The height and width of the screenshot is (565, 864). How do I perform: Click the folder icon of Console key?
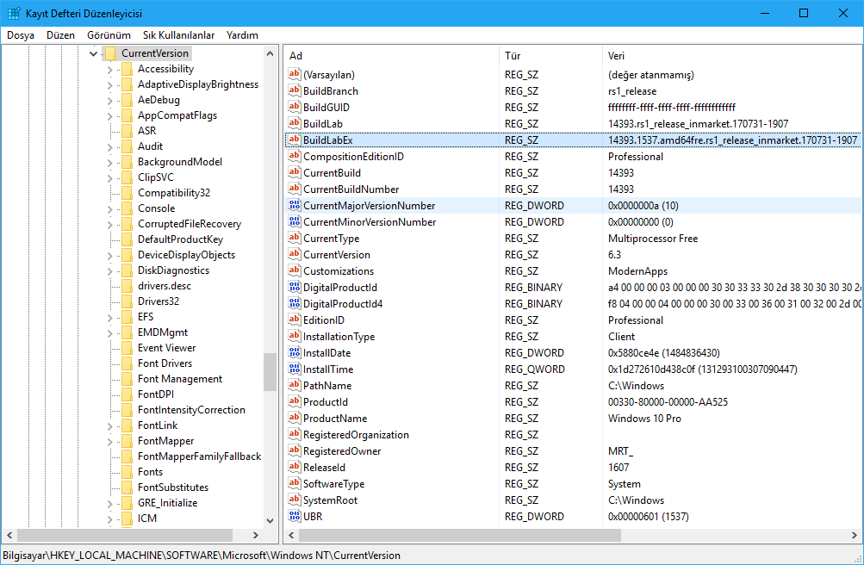coord(127,208)
